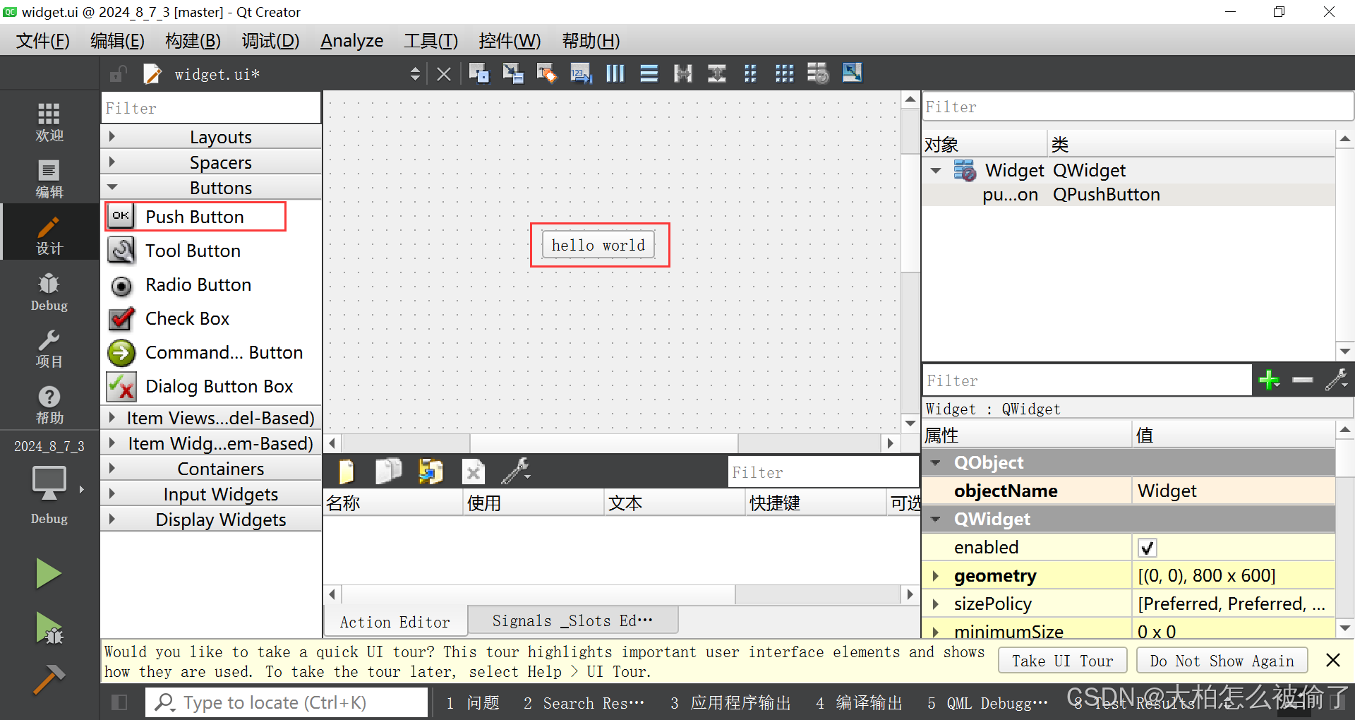Click Edit Tab Order toolbar icon
The width and height of the screenshot is (1355, 720).
[581, 73]
